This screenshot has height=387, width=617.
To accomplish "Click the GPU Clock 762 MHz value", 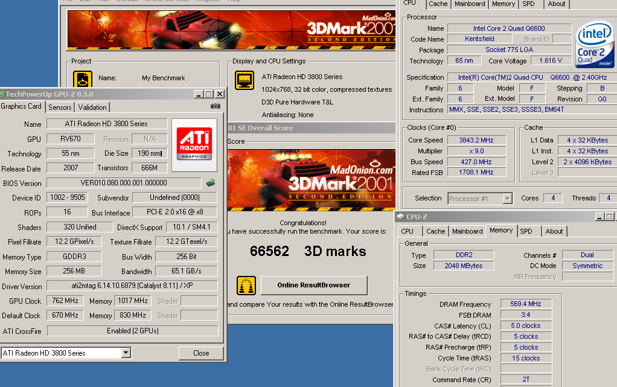I will tap(65, 301).
